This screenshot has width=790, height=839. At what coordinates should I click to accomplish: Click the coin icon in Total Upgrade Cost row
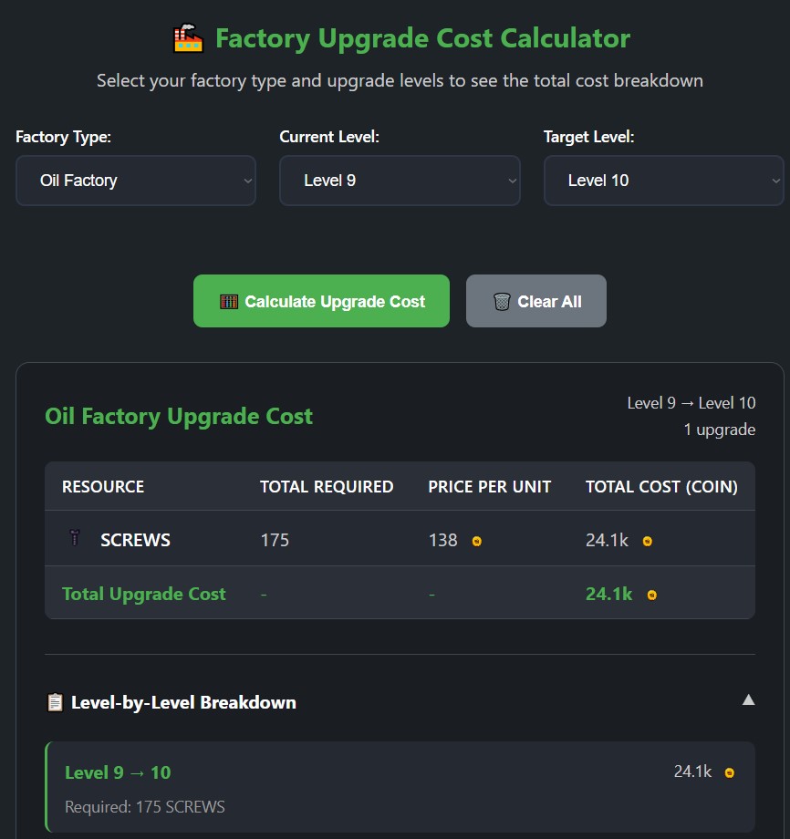[x=650, y=594]
